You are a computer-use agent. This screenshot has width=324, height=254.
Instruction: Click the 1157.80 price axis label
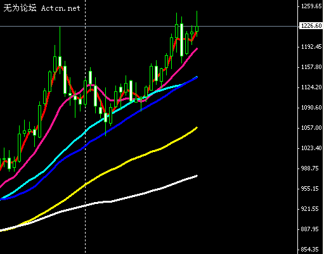coord(311,67)
